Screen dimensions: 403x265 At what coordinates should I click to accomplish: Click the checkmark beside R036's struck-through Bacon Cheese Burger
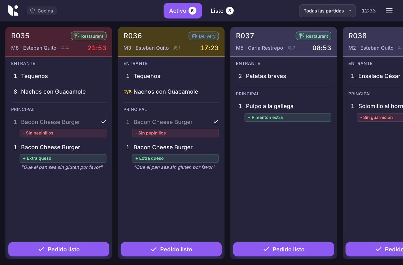[x=216, y=122]
